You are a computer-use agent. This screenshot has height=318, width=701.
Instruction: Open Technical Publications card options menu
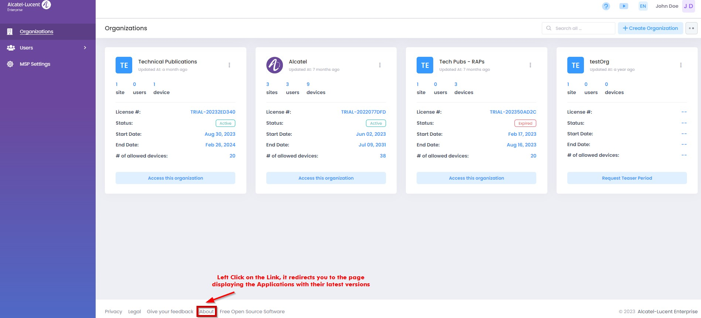(229, 65)
